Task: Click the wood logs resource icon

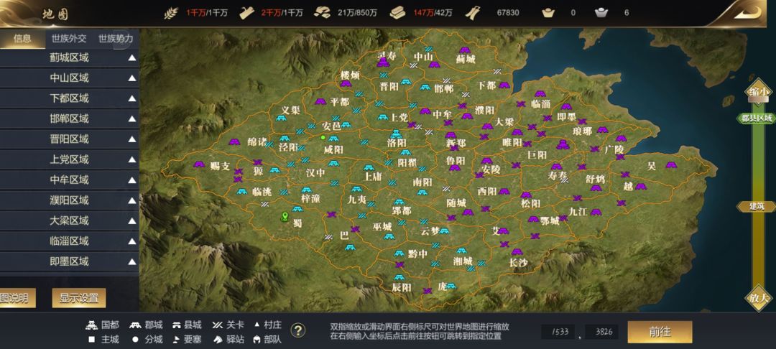Action: tap(247, 13)
